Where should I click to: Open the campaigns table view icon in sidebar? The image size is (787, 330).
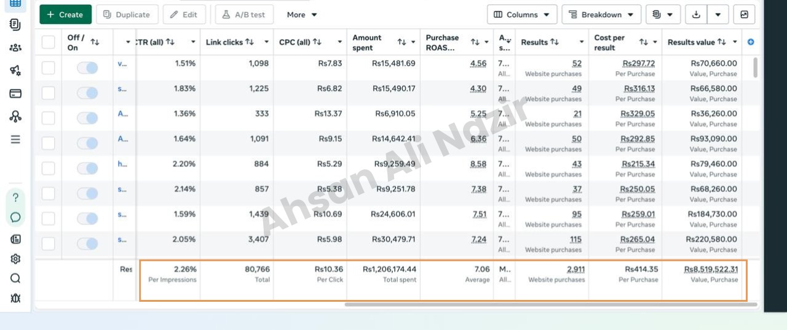coord(15,3)
